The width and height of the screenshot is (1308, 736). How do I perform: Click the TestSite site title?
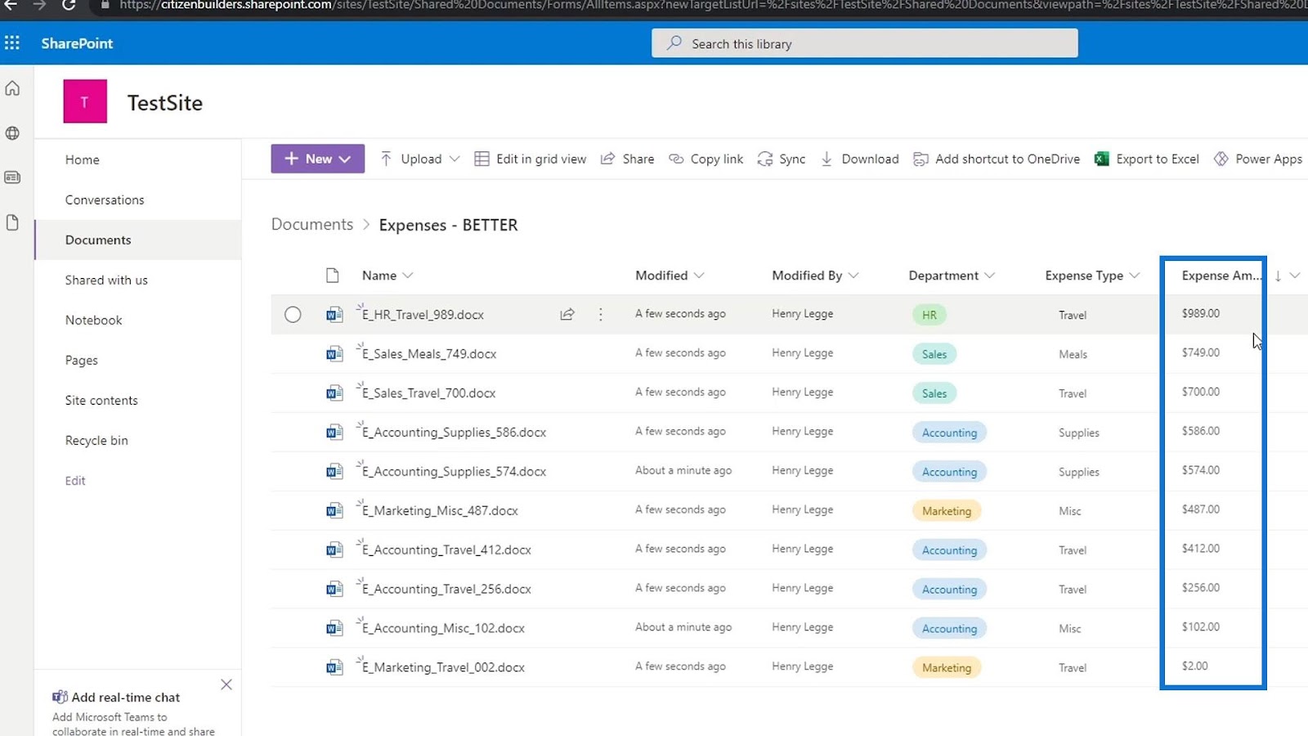tap(165, 102)
